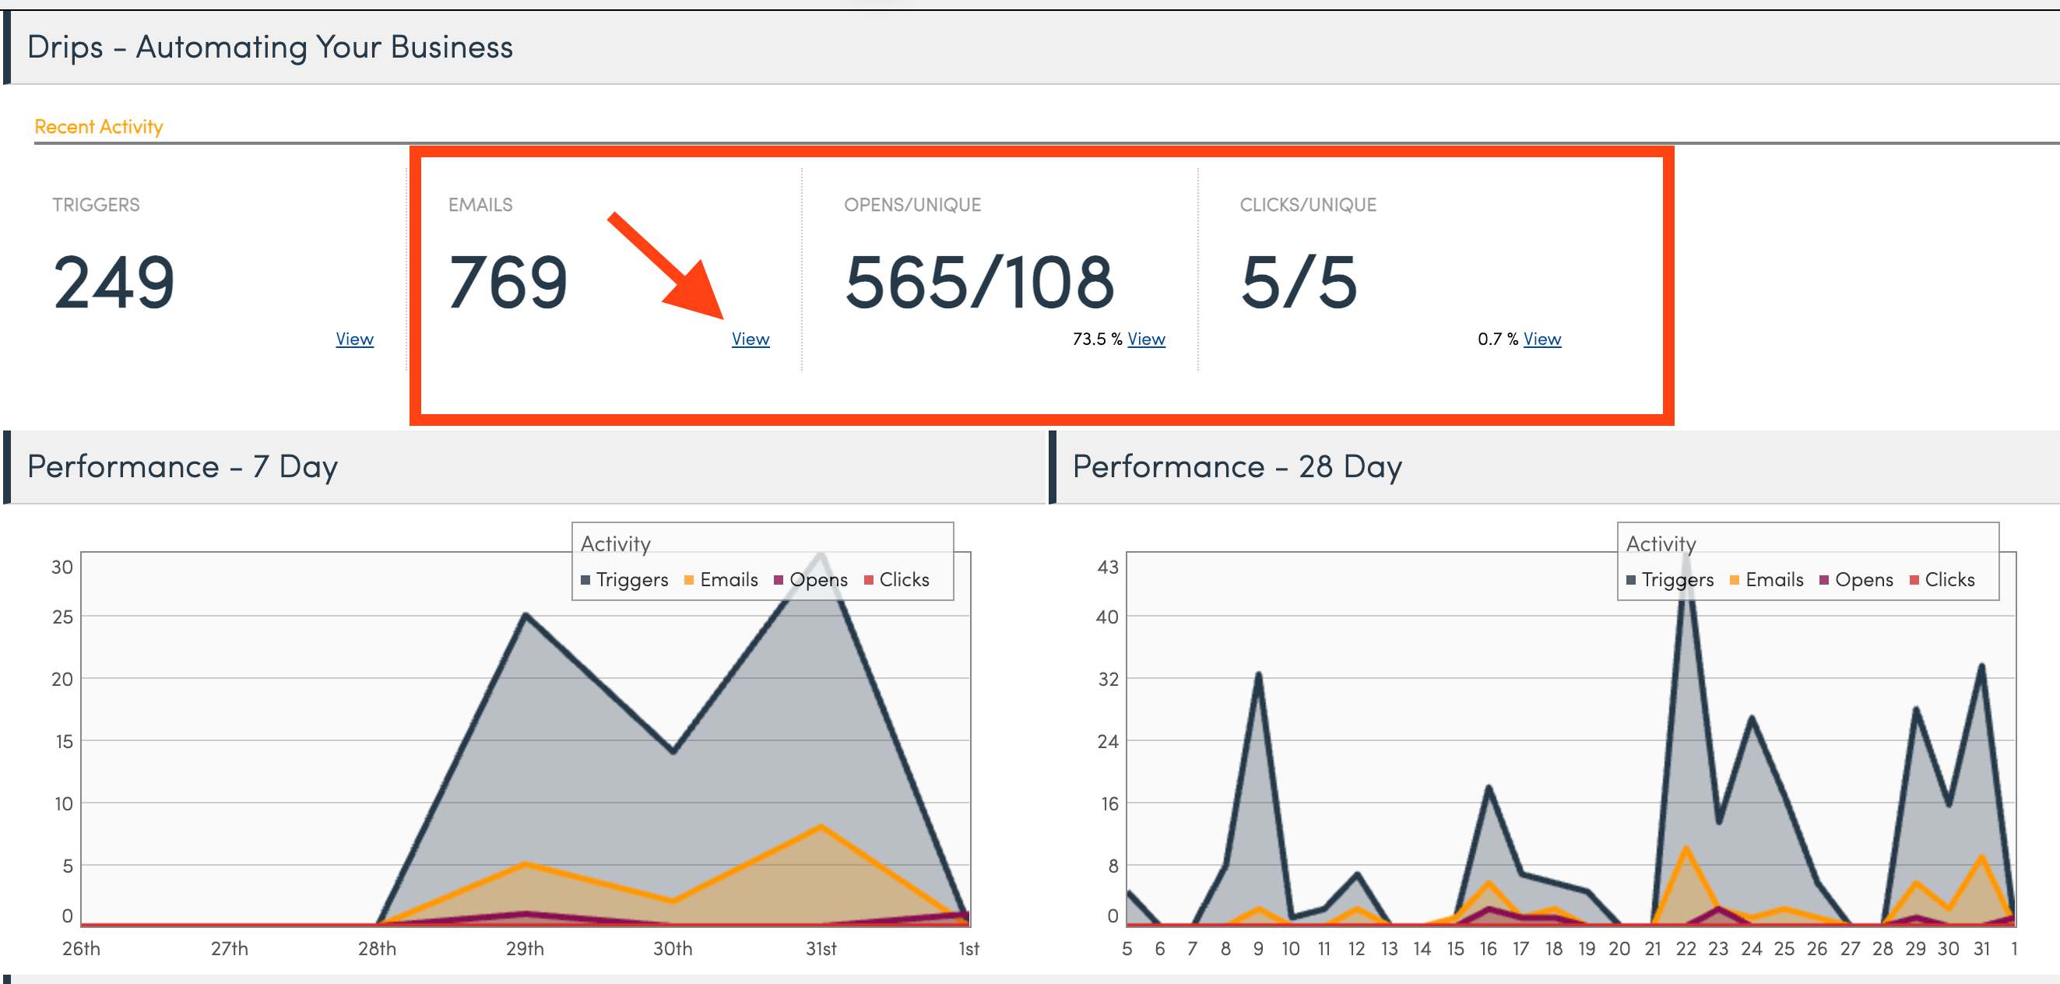Click the 31st label on 7 Day axis
The image size is (2060, 984).
[821, 948]
